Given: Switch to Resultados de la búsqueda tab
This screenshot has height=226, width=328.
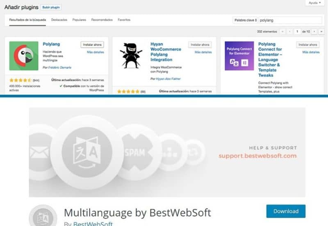Looking at the screenshot, I should (x=27, y=20).
